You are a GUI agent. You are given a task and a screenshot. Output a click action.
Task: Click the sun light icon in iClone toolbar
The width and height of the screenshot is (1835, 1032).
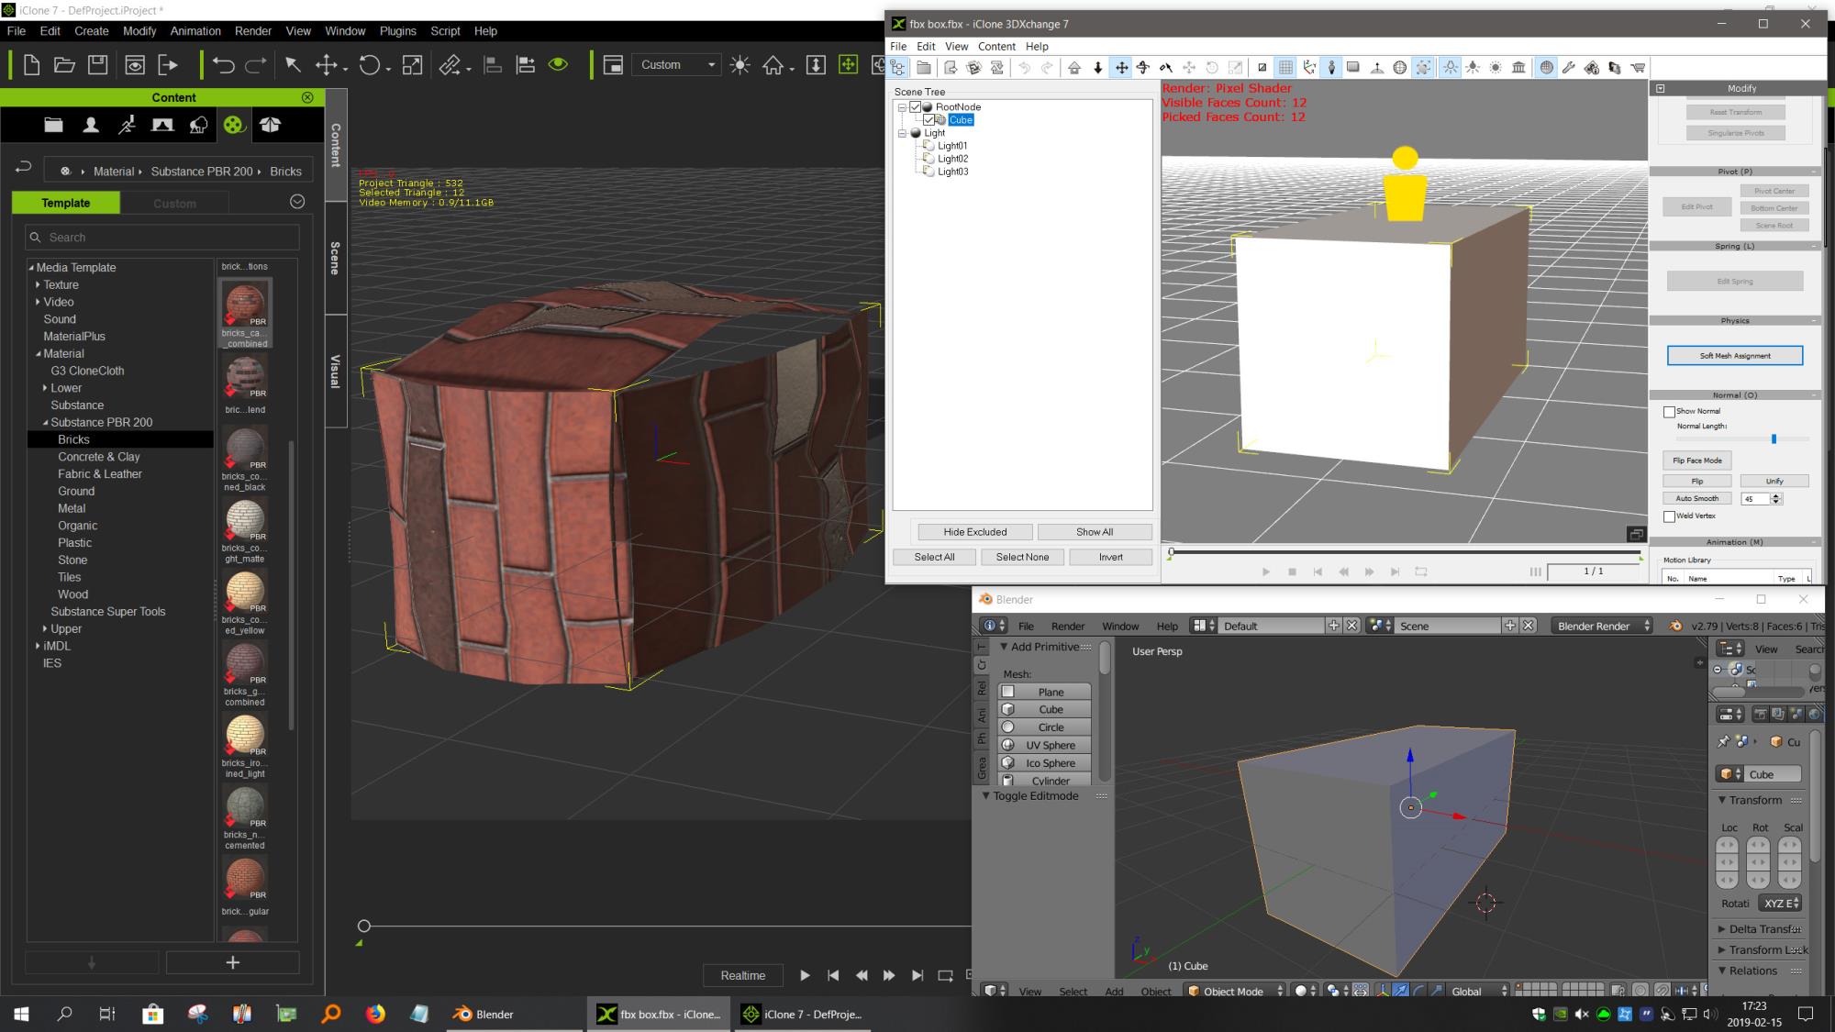(x=740, y=65)
